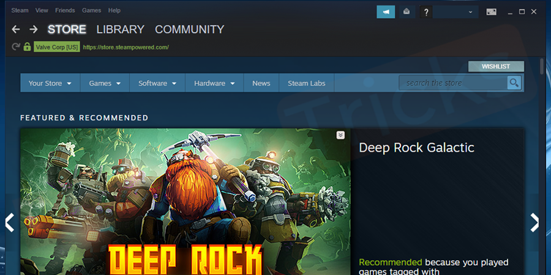
Task: Switch to the STORE section
Action: (67, 29)
